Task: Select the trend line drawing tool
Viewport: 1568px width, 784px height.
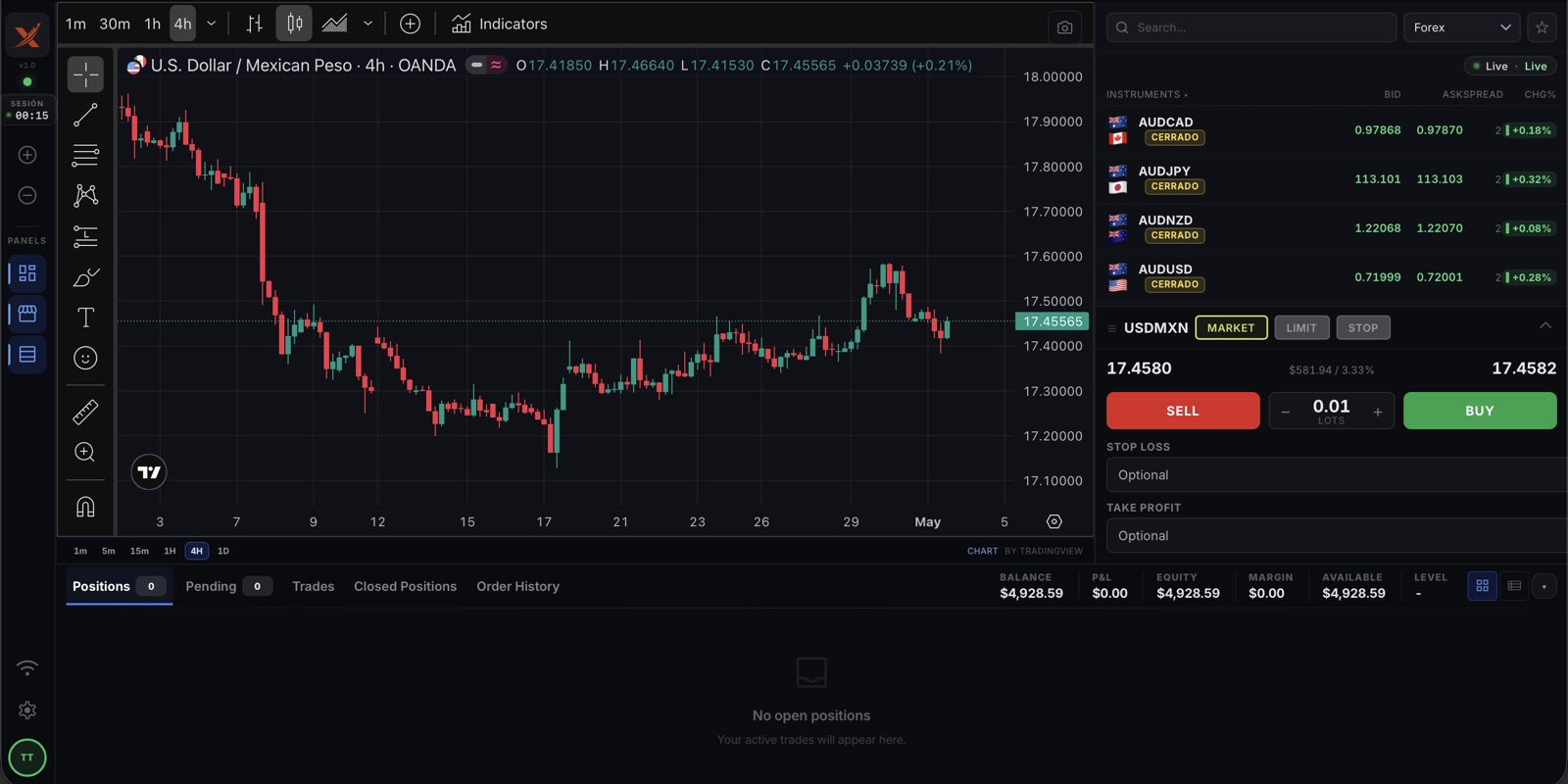Action: point(85,115)
